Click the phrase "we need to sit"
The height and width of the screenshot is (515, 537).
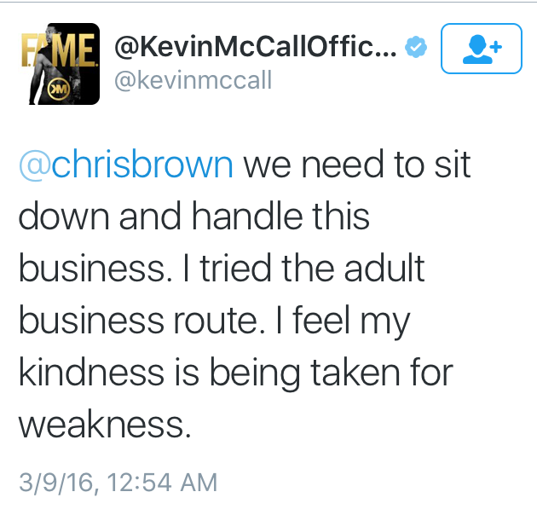point(356,165)
